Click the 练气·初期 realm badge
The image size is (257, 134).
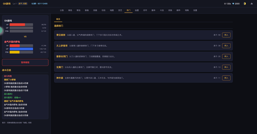pos(23,4)
